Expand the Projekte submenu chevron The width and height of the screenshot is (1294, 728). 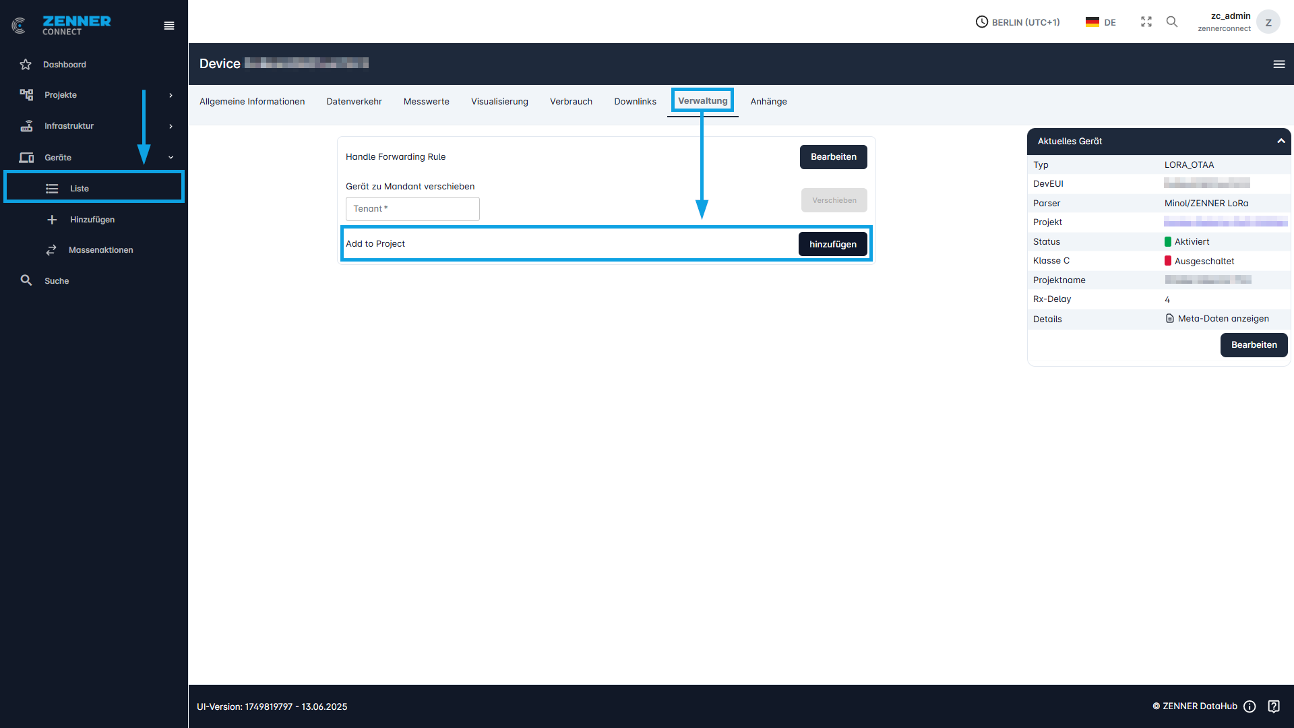(171, 95)
